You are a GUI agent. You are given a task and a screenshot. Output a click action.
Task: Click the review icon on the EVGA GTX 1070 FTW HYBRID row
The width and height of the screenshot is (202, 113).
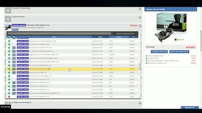(x=14, y=62)
